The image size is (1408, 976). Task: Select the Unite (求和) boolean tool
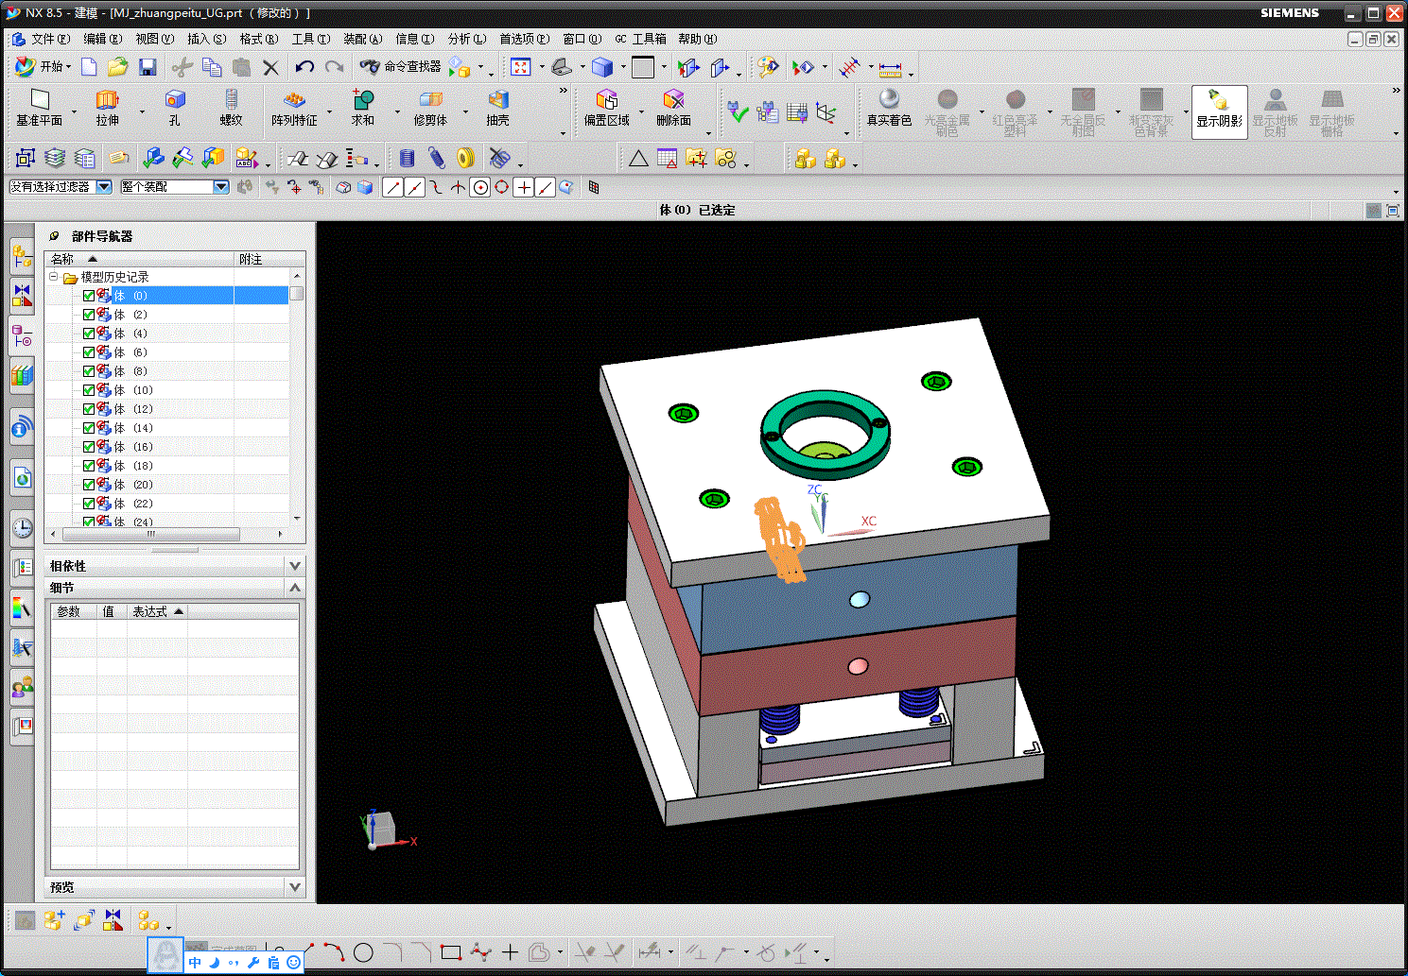point(363,100)
